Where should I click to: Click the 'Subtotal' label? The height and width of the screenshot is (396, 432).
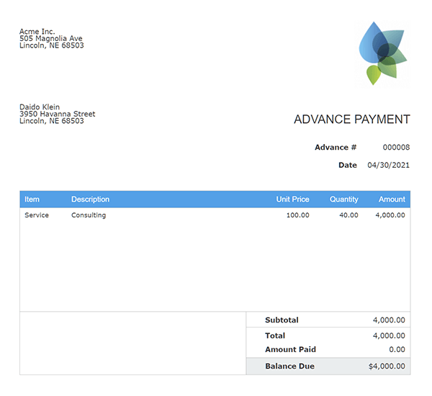282,320
